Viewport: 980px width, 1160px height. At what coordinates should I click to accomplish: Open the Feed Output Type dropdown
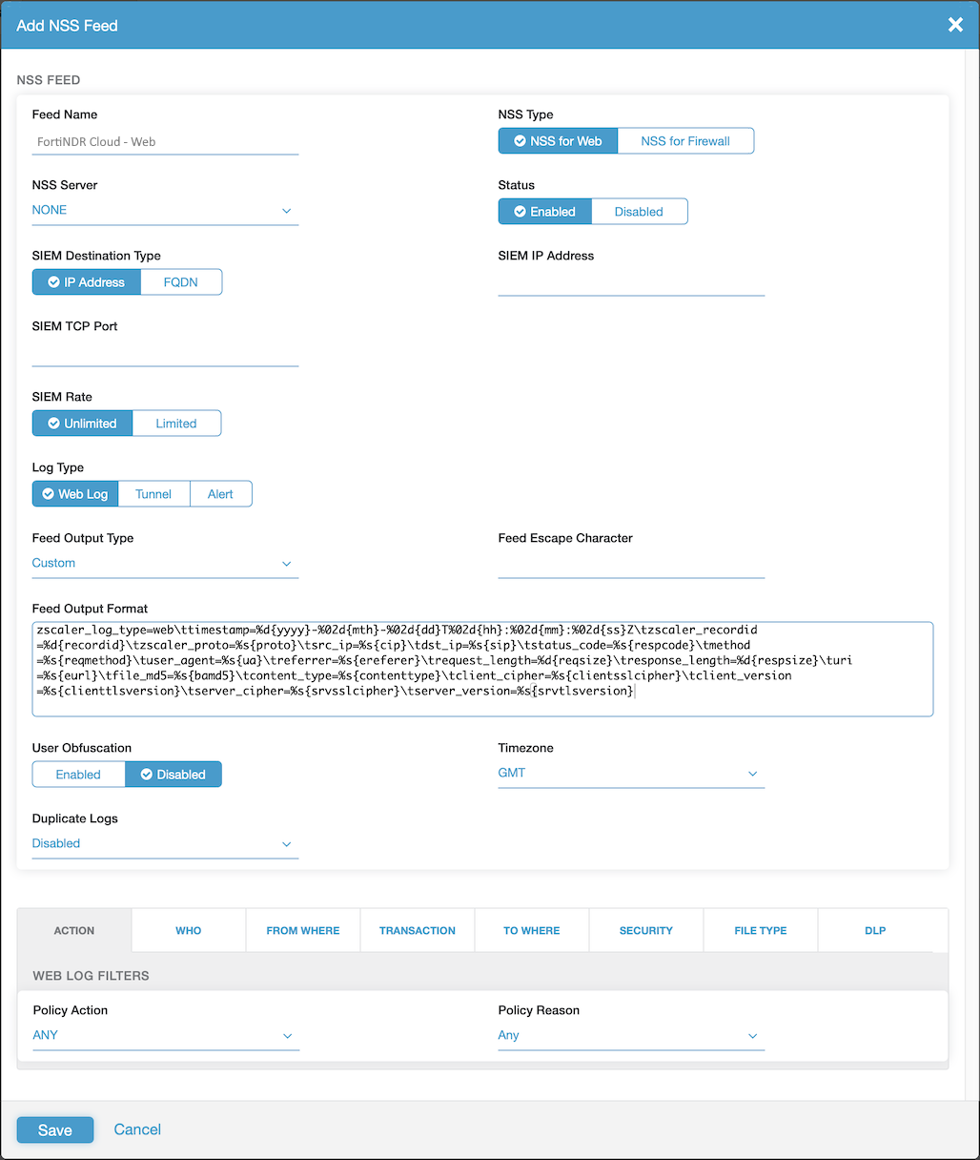pyautogui.click(x=165, y=563)
